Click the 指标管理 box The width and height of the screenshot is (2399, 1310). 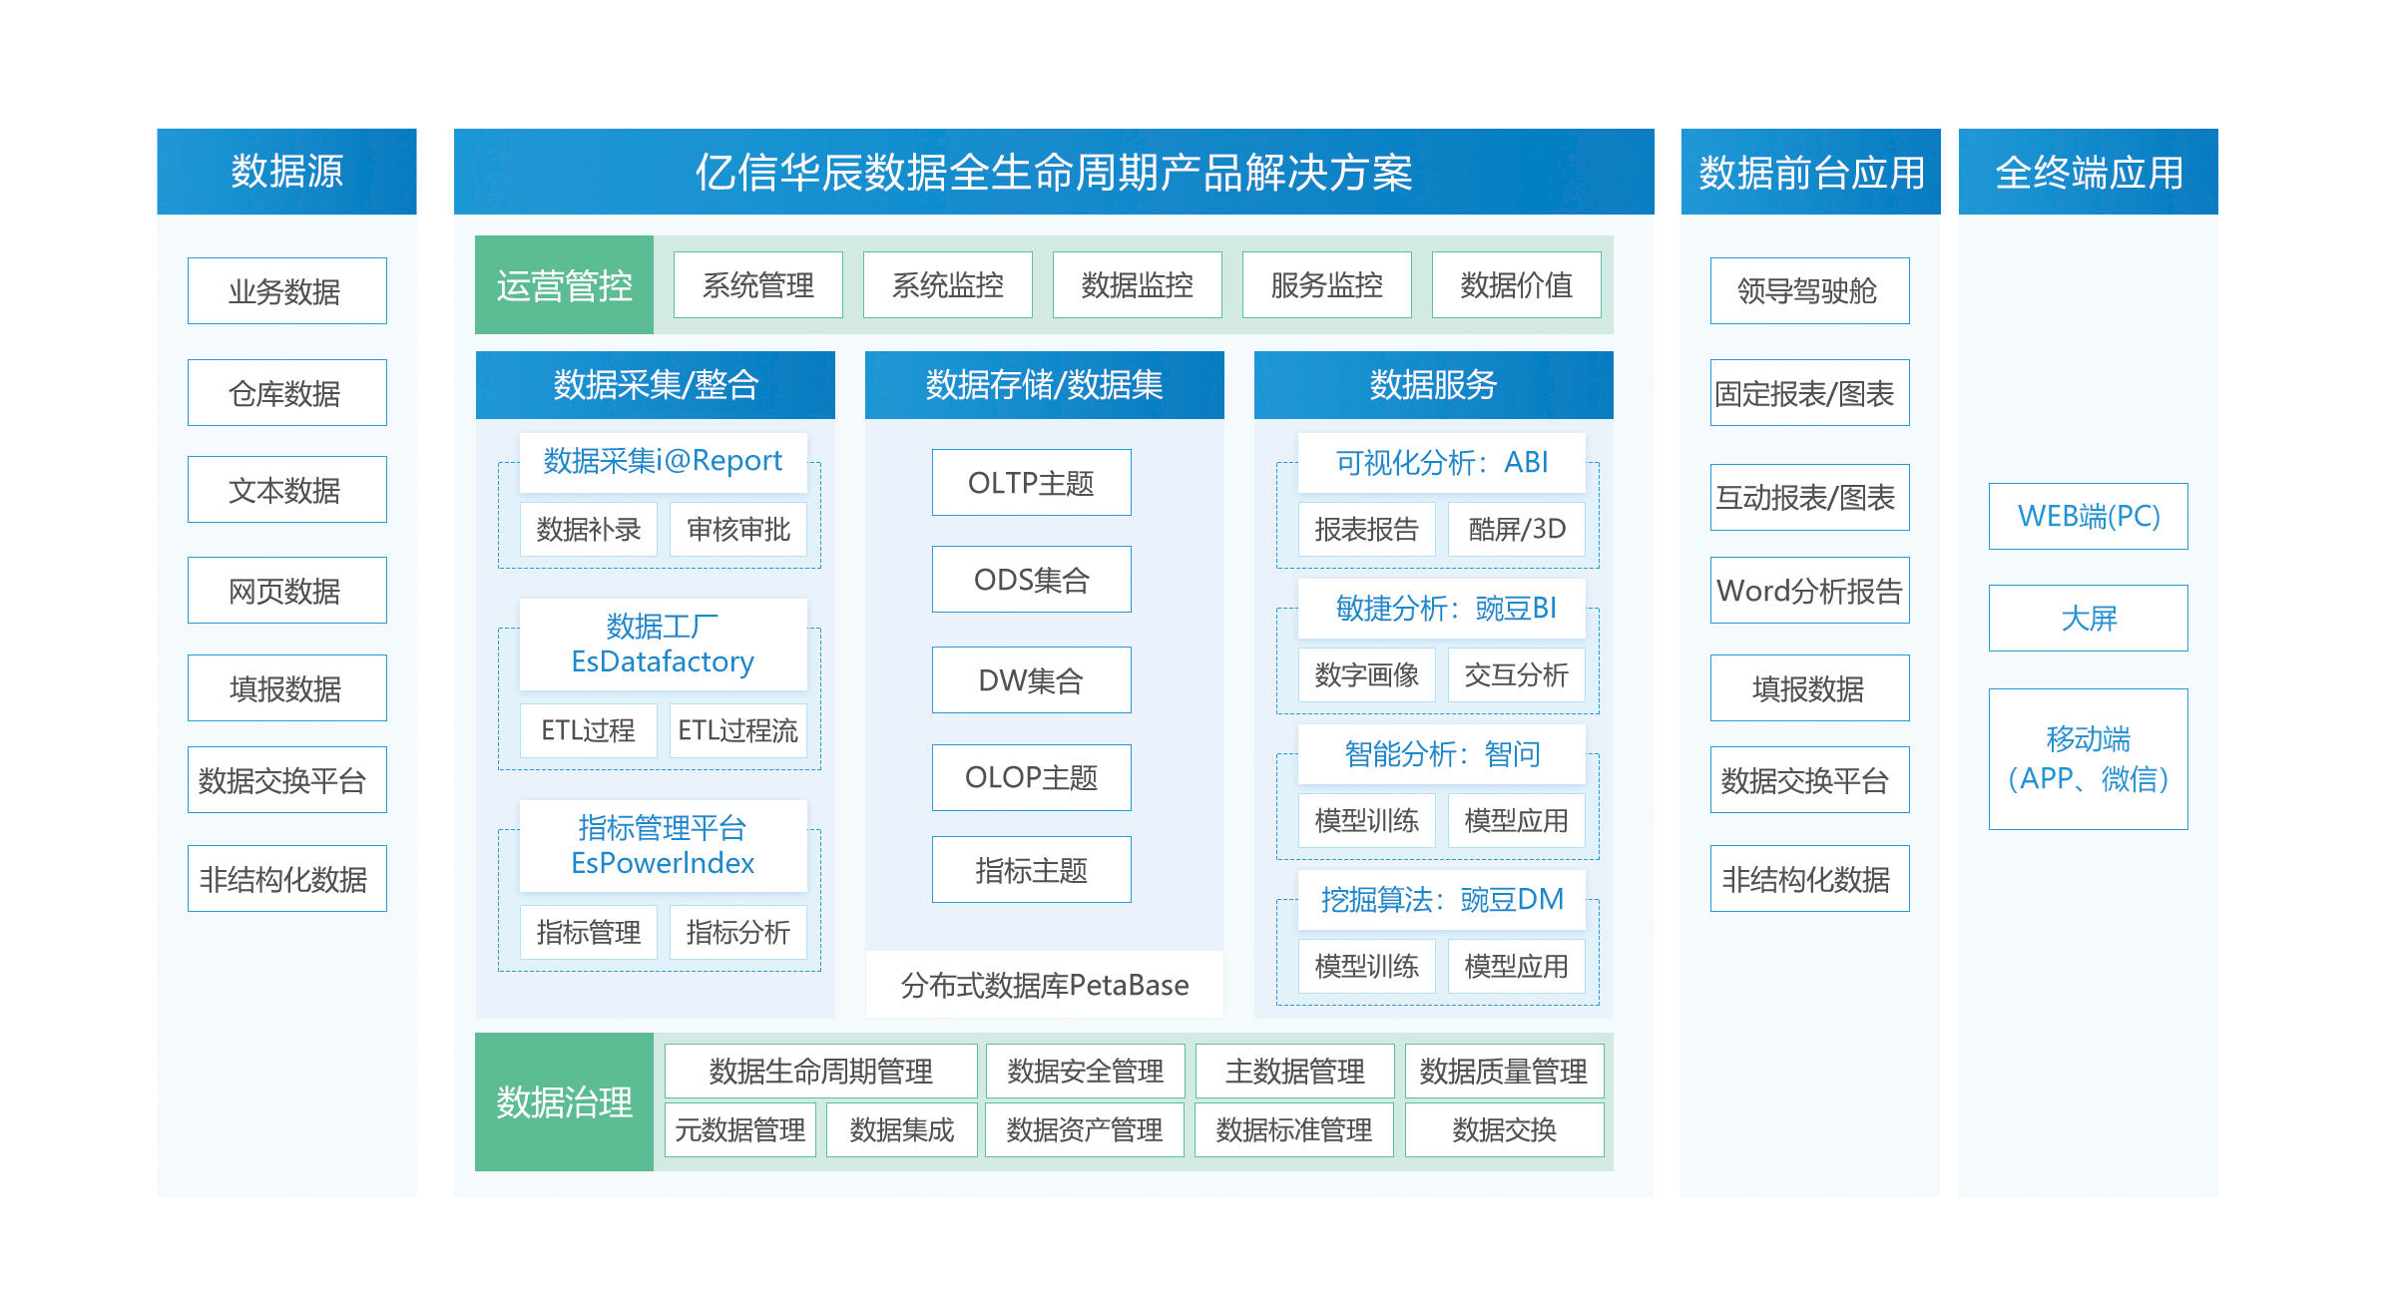(x=589, y=932)
